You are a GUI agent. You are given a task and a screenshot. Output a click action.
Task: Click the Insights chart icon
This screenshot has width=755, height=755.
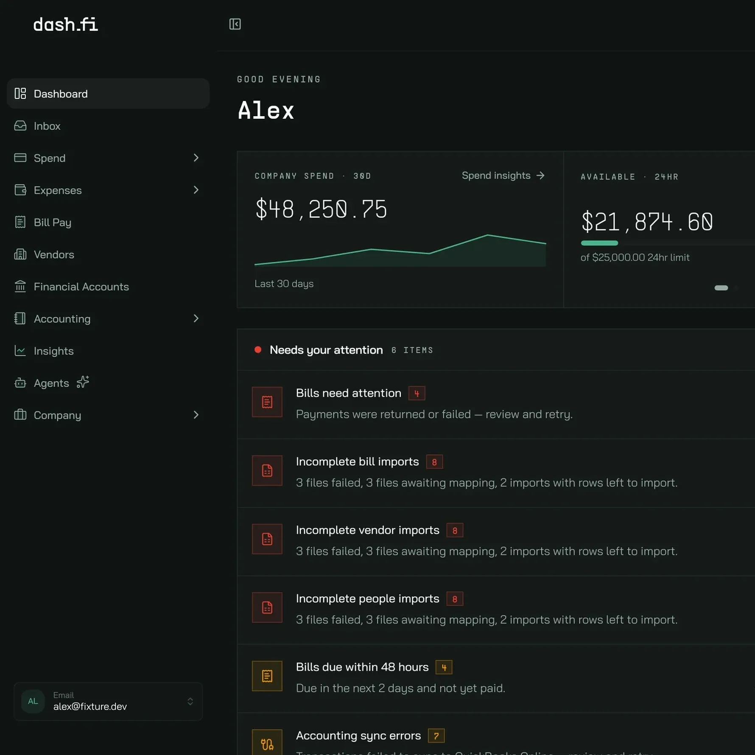(20, 350)
